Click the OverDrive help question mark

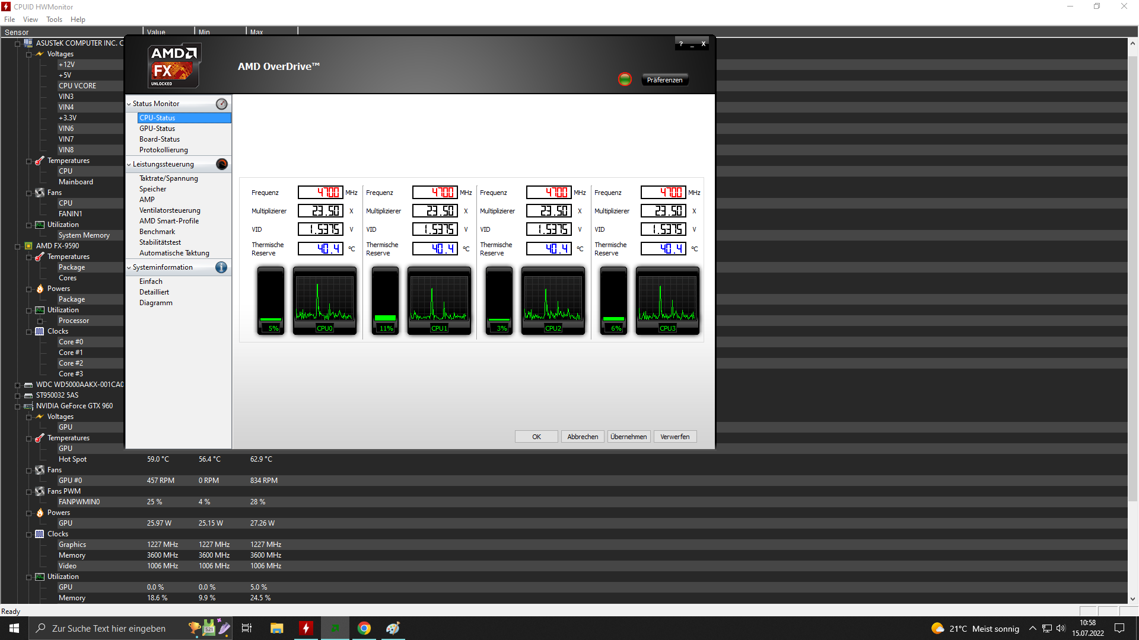680,44
